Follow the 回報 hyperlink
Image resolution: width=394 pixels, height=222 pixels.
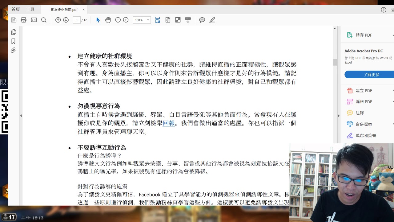pyautogui.click(x=169, y=123)
